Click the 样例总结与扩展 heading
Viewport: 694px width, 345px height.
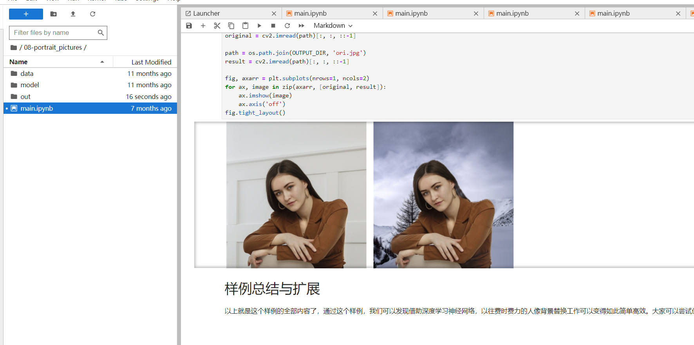tap(272, 289)
